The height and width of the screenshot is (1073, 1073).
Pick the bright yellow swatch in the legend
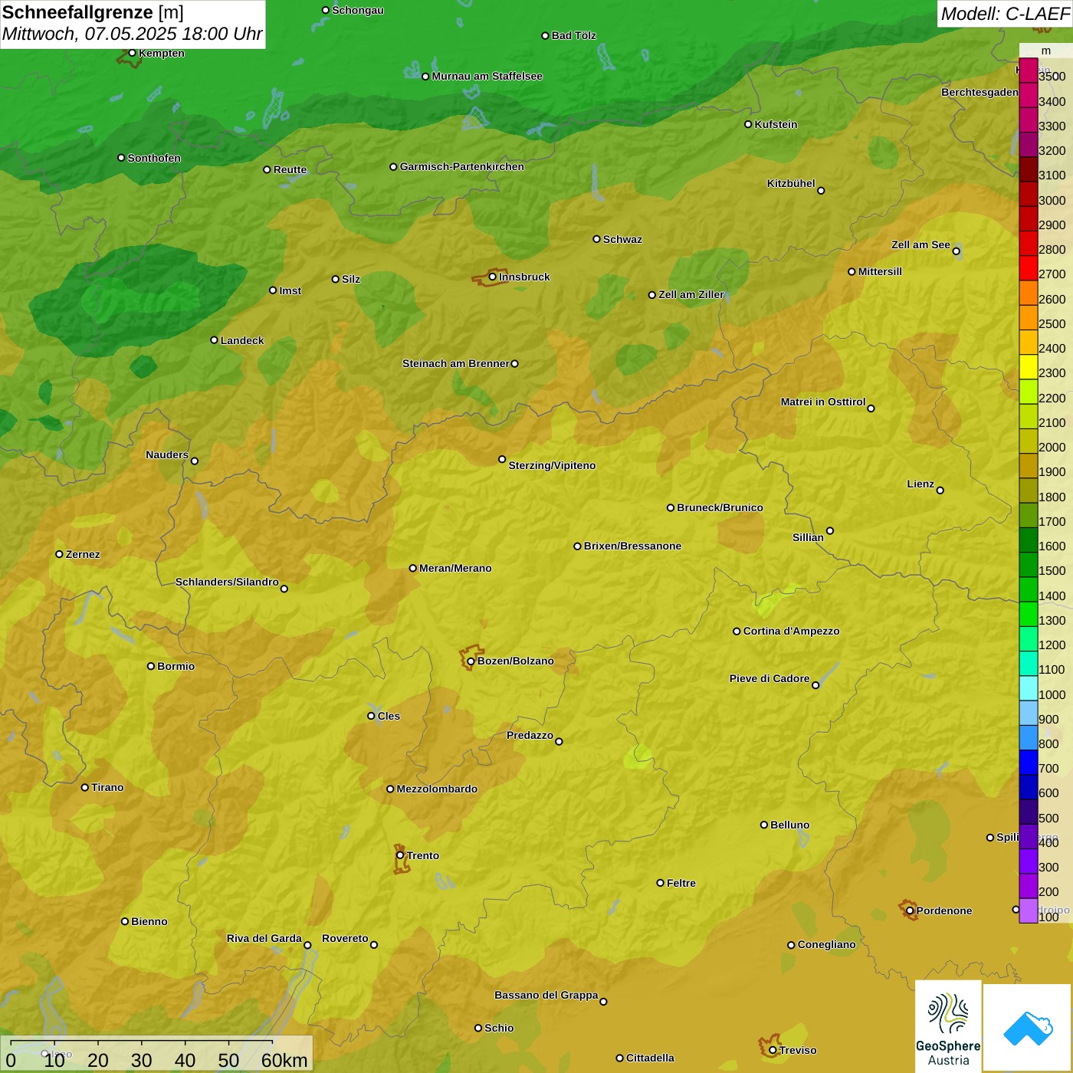[1028, 367]
